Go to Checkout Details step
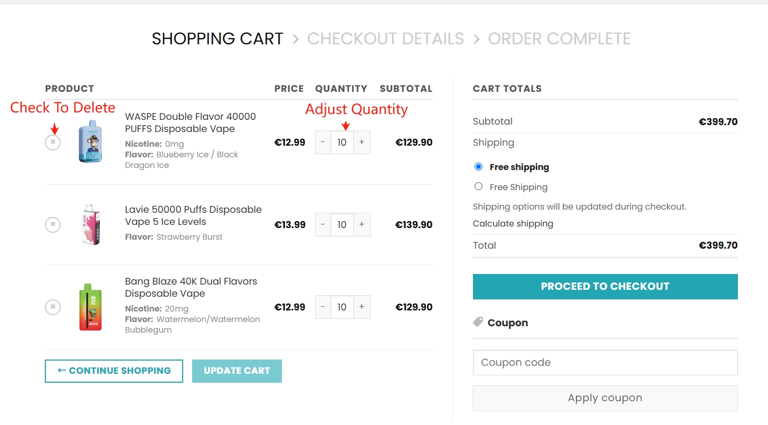 tap(385, 39)
